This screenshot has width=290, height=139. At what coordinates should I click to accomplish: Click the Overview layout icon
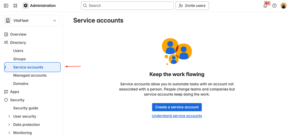6,34
